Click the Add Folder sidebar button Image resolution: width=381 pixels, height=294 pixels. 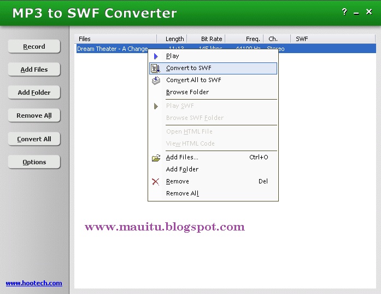click(34, 93)
